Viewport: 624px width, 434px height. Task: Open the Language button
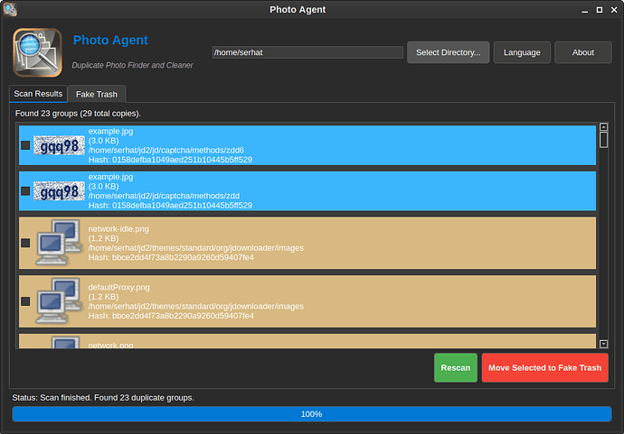pyautogui.click(x=522, y=52)
